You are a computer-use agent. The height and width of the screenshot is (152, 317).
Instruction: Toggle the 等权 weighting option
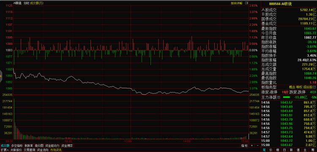[299, 87]
